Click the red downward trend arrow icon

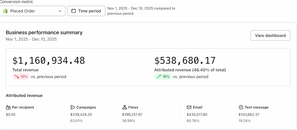[17, 77]
